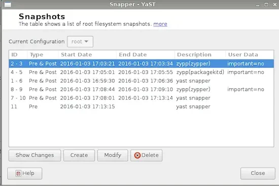Click yast snapper description in row 11
The width and height of the screenshot is (279, 186).
pos(193,107)
